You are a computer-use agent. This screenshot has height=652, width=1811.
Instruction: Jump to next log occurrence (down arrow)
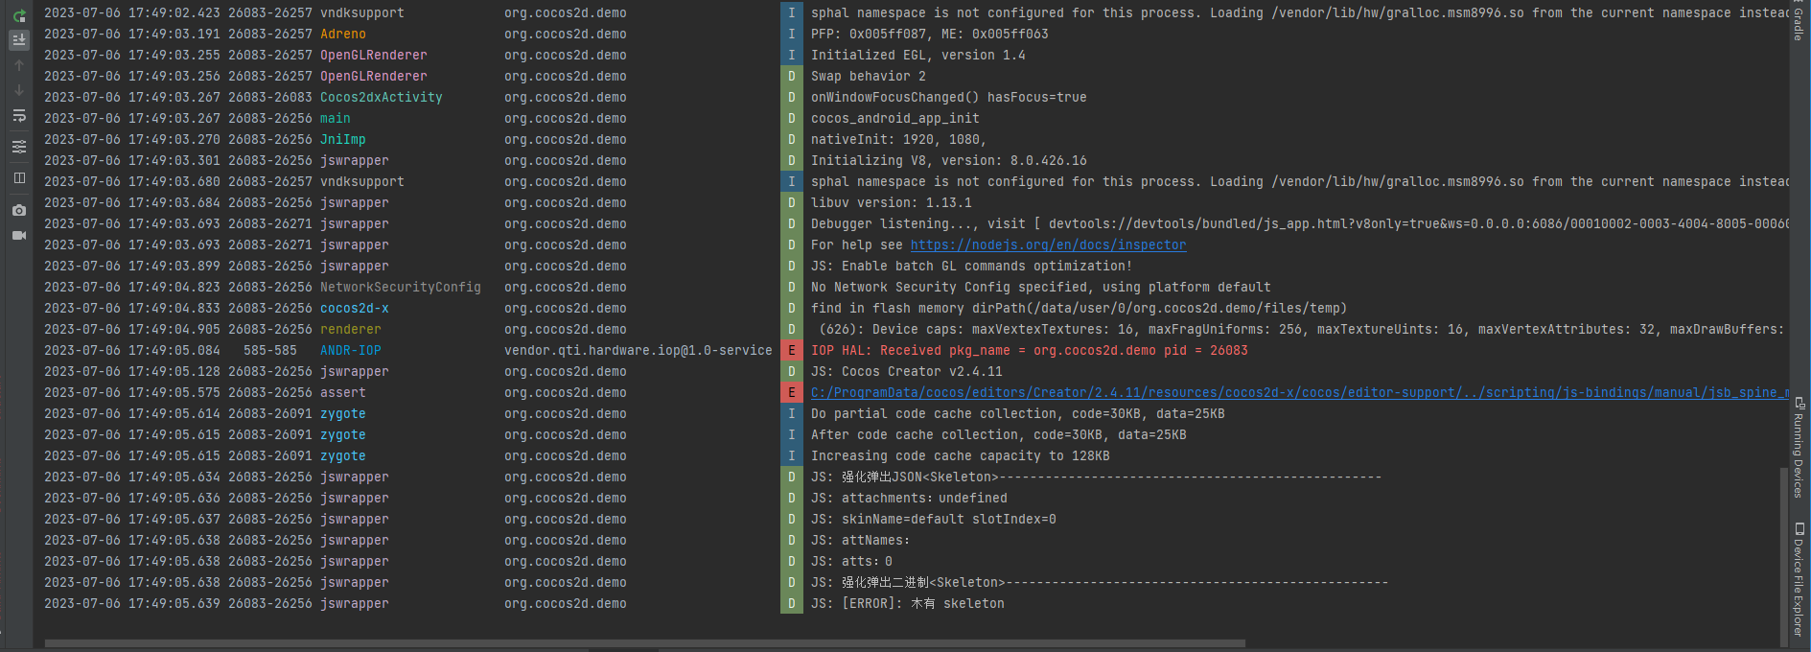coord(19,90)
